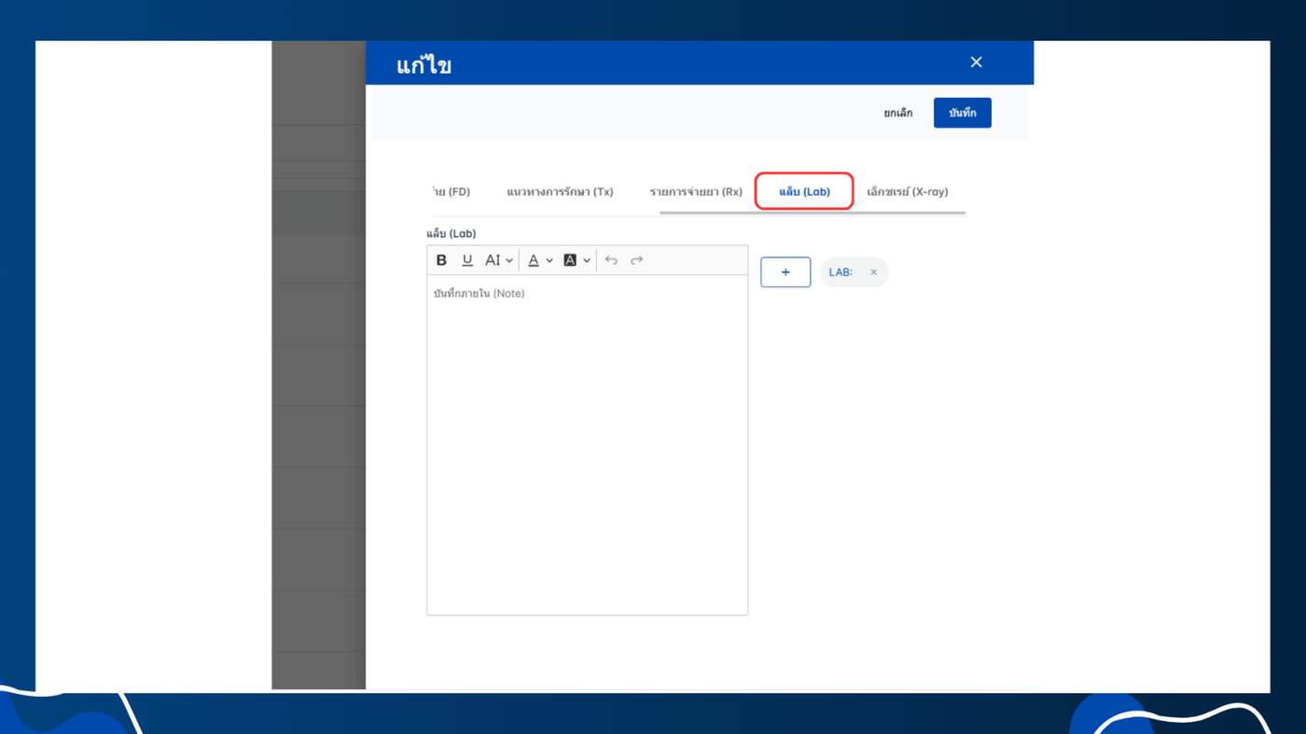Switch to the รายการจ่ายยา (Rx) tab
The height and width of the screenshot is (734, 1306).
[x=696, y=192]
